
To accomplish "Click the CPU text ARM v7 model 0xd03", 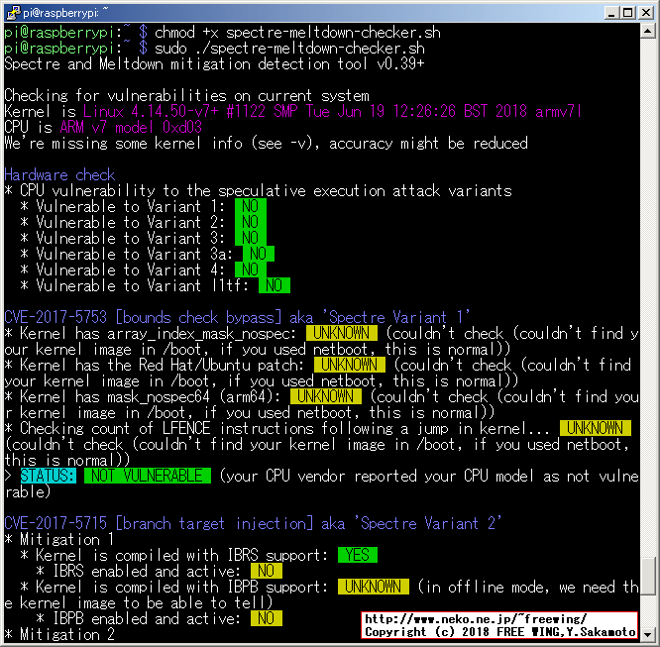I will [131, 127].
